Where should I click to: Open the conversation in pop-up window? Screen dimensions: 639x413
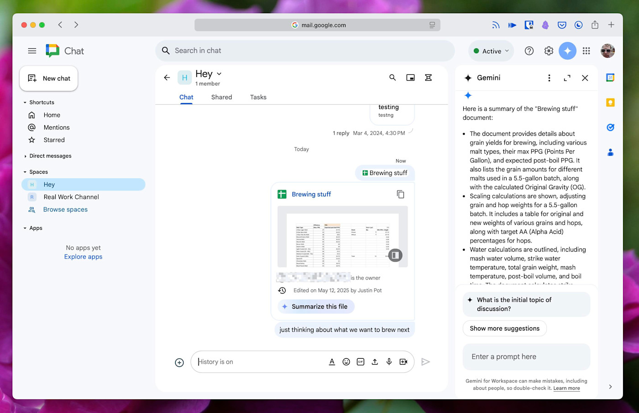[411, 77]
